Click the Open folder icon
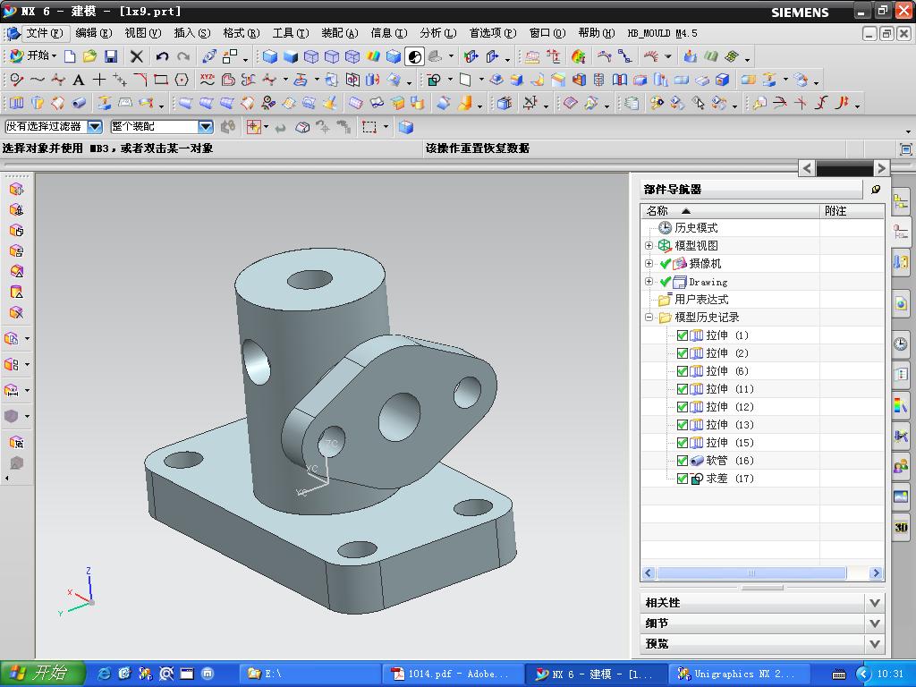 89,56
